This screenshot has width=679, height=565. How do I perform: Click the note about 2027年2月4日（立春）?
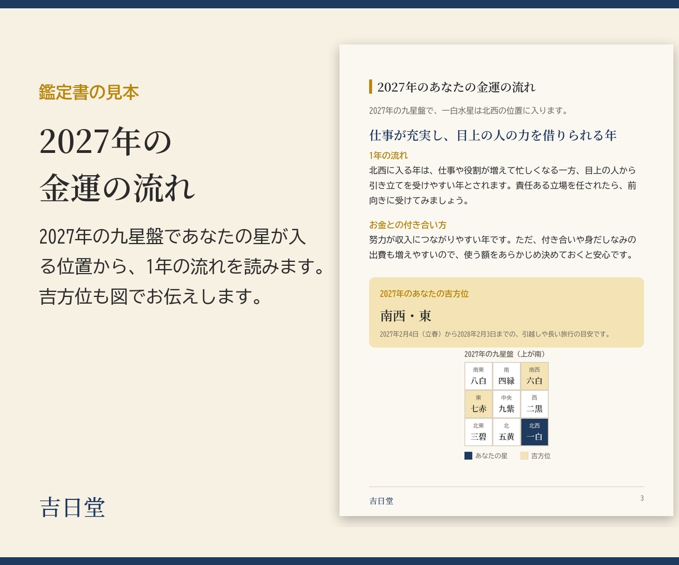495,334
